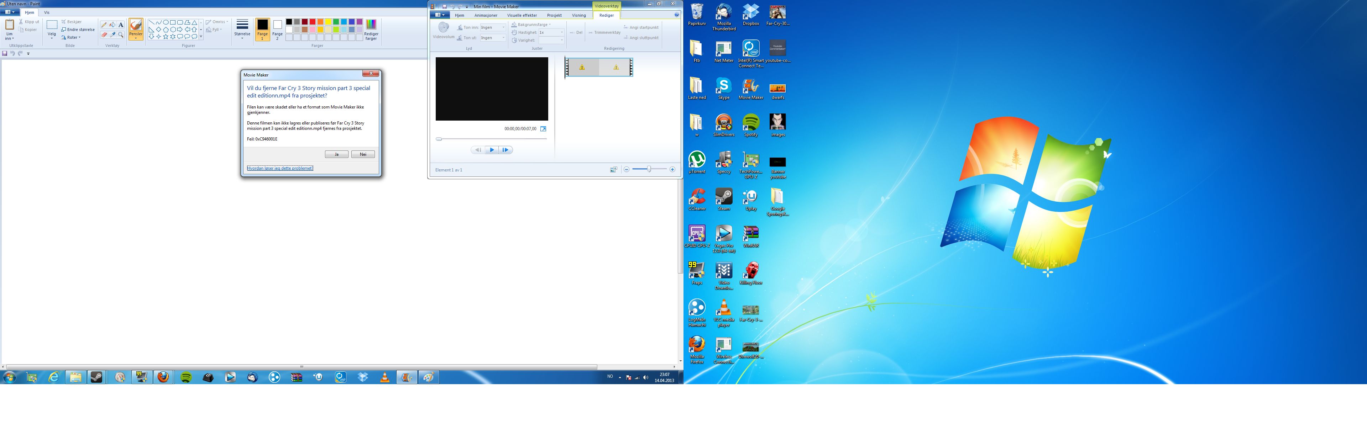The height and width of the screenshot is (424, 1367).
Task: Open the Ton ut combo box
Action: pyautogui.click(x=493, y=38)
